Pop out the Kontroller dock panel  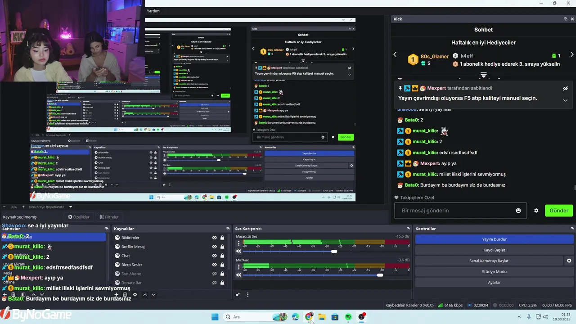[x=572, y=229]
